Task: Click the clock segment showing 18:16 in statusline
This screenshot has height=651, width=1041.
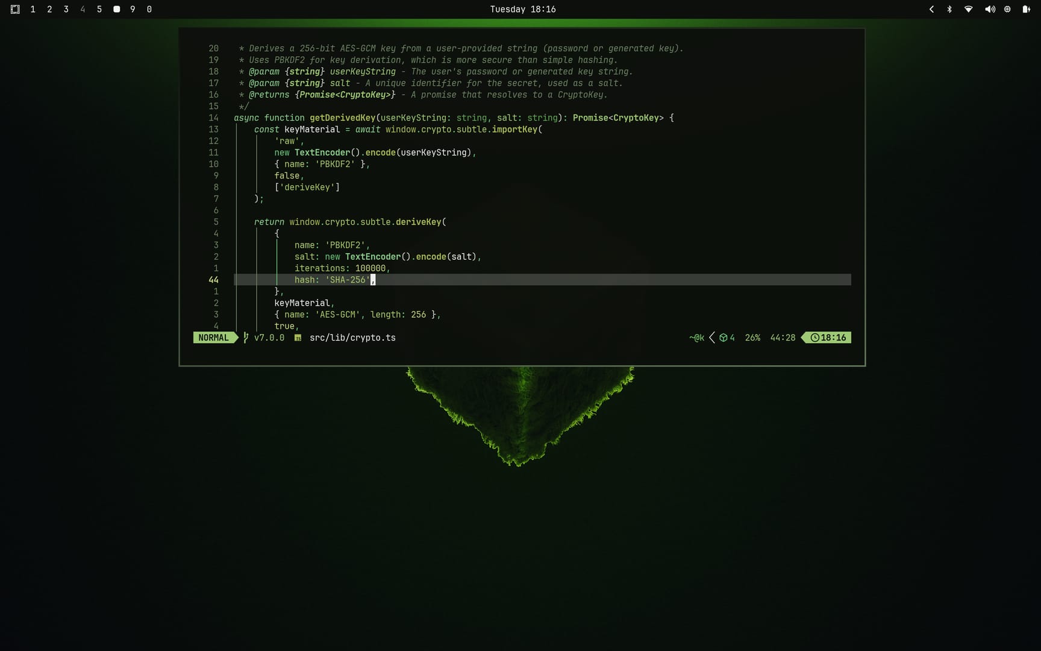Action: 828,338
